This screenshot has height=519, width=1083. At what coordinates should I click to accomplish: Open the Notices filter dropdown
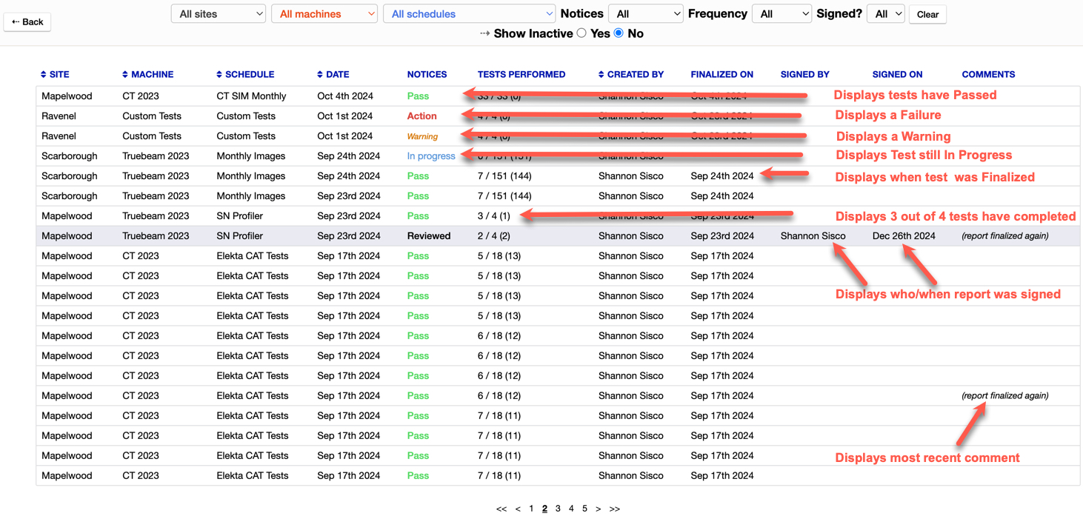click(x=645, y=14)
